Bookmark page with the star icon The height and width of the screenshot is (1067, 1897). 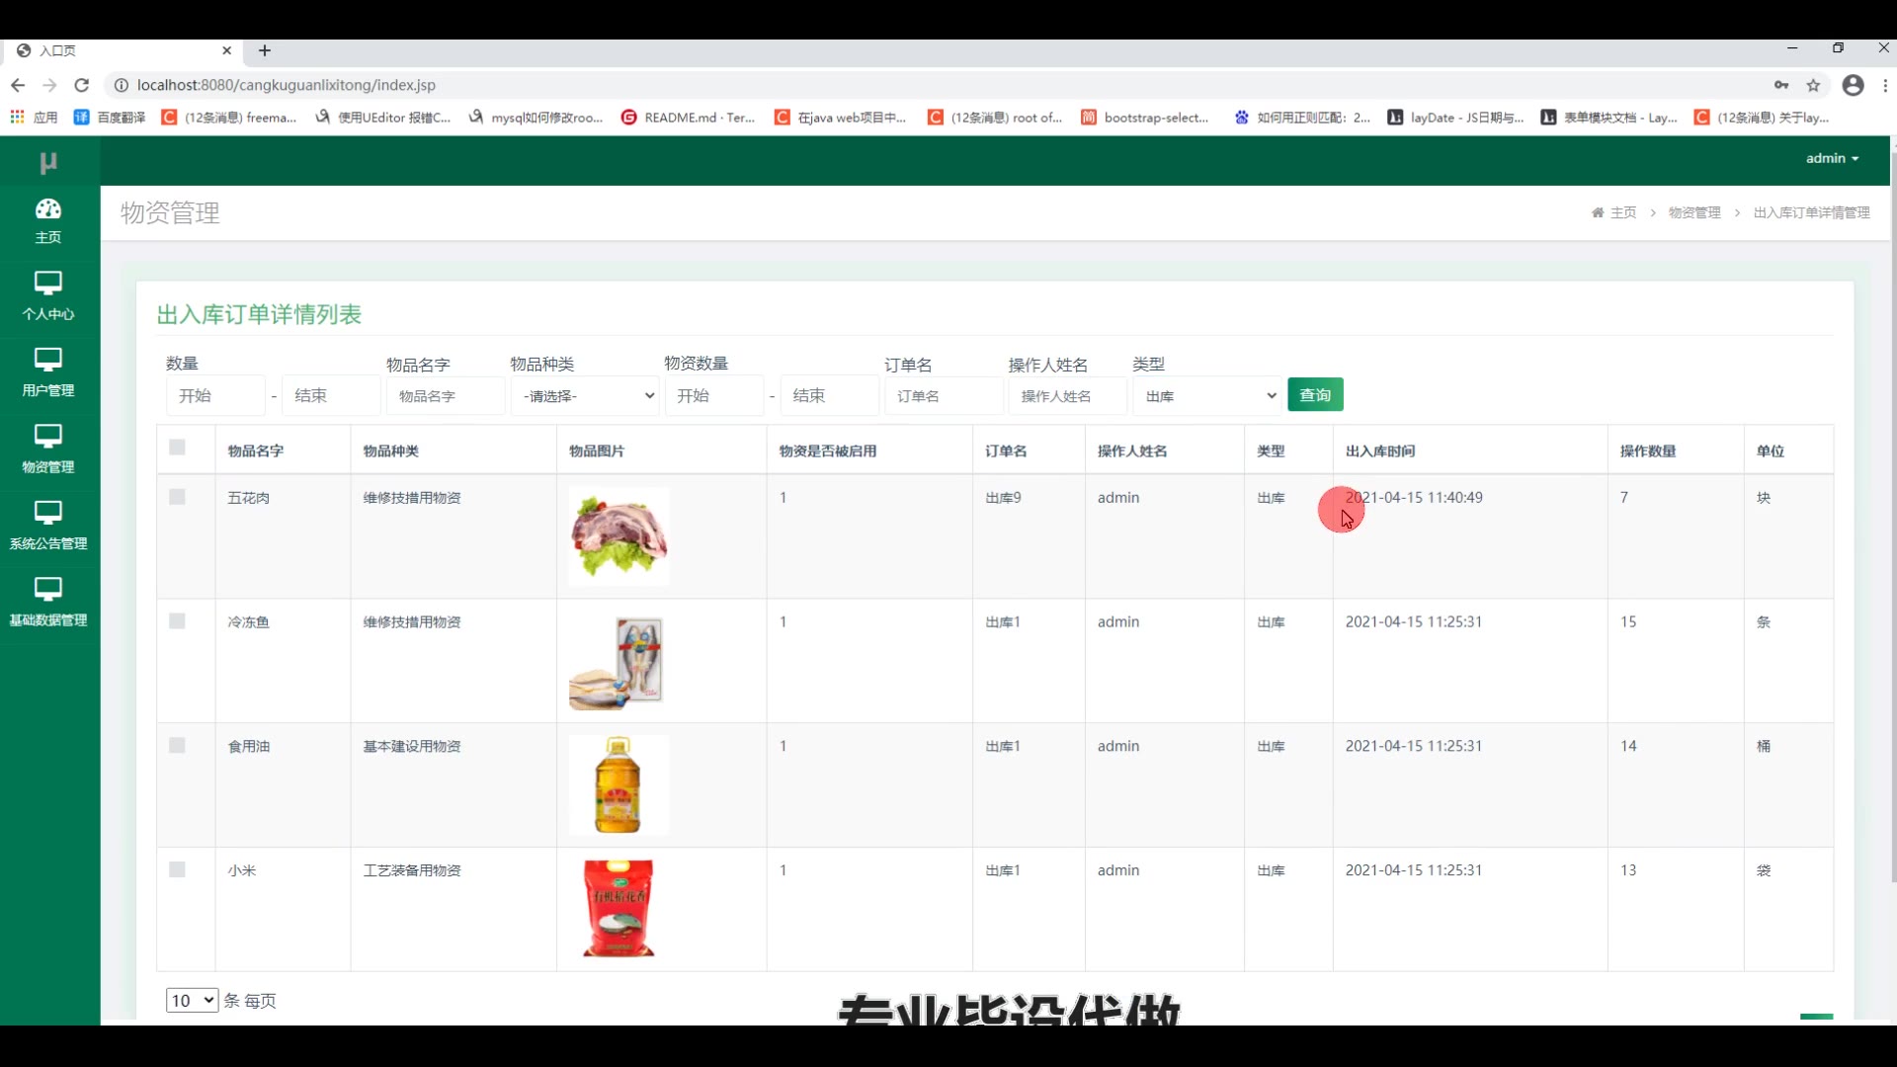click(x=1813, y=85)
